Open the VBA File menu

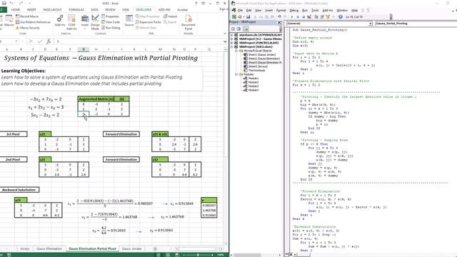tap(240, 10)
